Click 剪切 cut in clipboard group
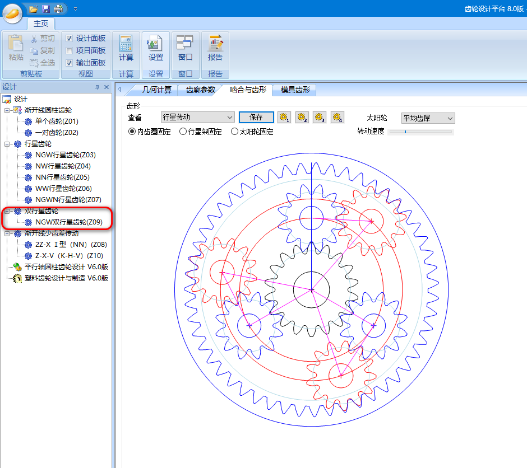Screen dimensions: 527x468 point(43,39)
